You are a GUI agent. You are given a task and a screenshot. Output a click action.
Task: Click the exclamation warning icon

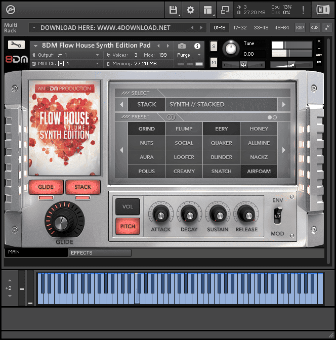pos(303,10)
